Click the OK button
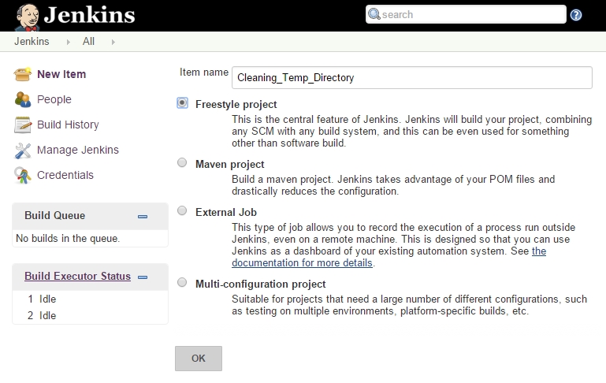Screen dimensions: 606x383 tap(199, 359)
